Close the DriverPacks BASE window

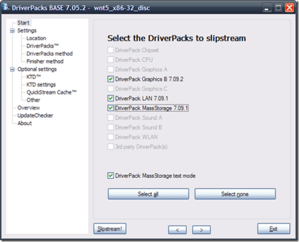[289, 8]
